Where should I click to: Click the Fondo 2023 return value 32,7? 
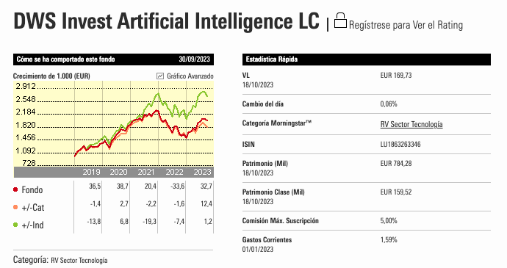coord(206,186)
